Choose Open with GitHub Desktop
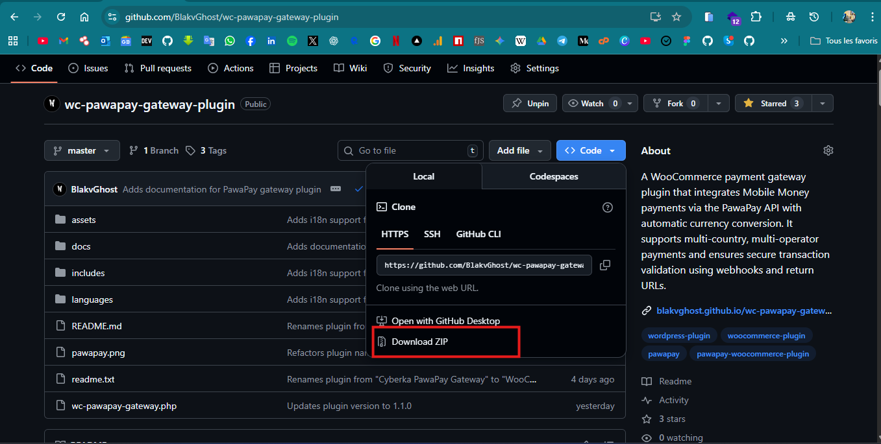 [x=439, y=321]
